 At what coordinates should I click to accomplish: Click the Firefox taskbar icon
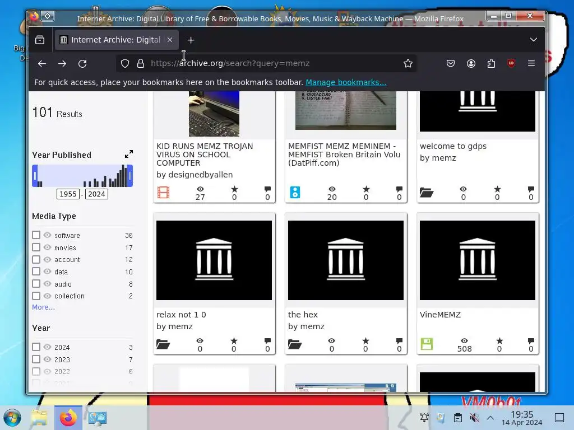coord(68,418)
